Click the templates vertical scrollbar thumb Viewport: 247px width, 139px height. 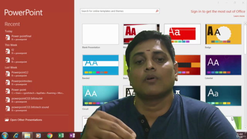point(245,39)
